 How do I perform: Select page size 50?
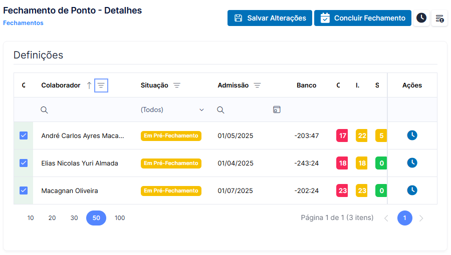(x=96, y=218)
